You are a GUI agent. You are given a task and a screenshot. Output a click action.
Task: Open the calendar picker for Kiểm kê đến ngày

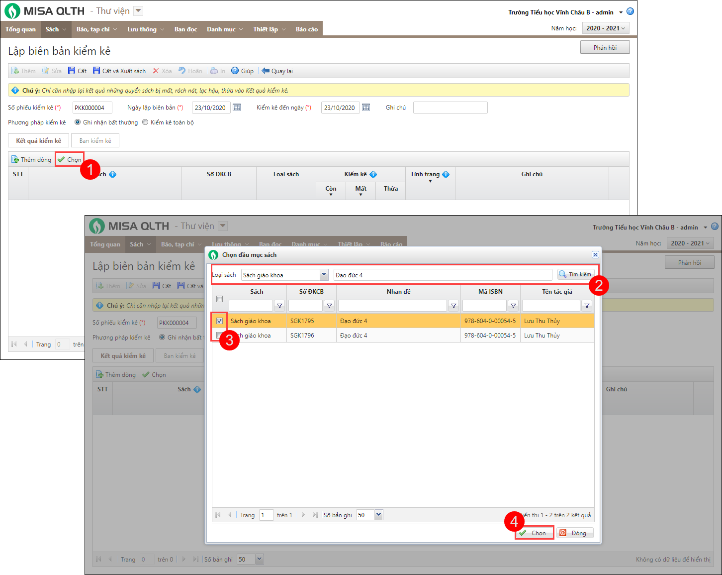coord(366,108)
